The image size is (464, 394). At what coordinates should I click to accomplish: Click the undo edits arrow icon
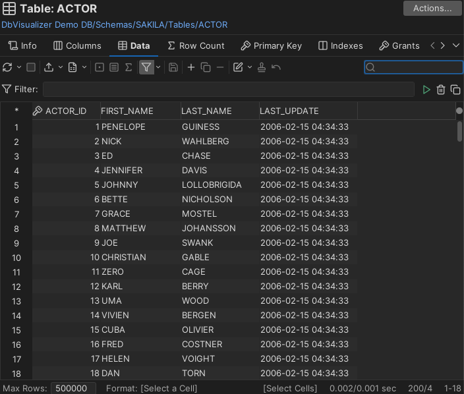276,67
